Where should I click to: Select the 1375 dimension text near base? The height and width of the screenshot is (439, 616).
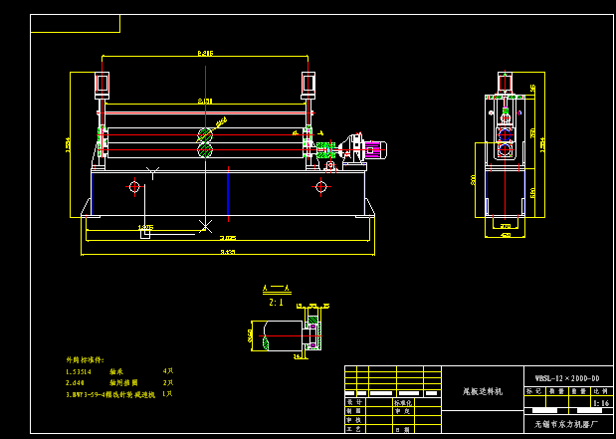point(145,227)
